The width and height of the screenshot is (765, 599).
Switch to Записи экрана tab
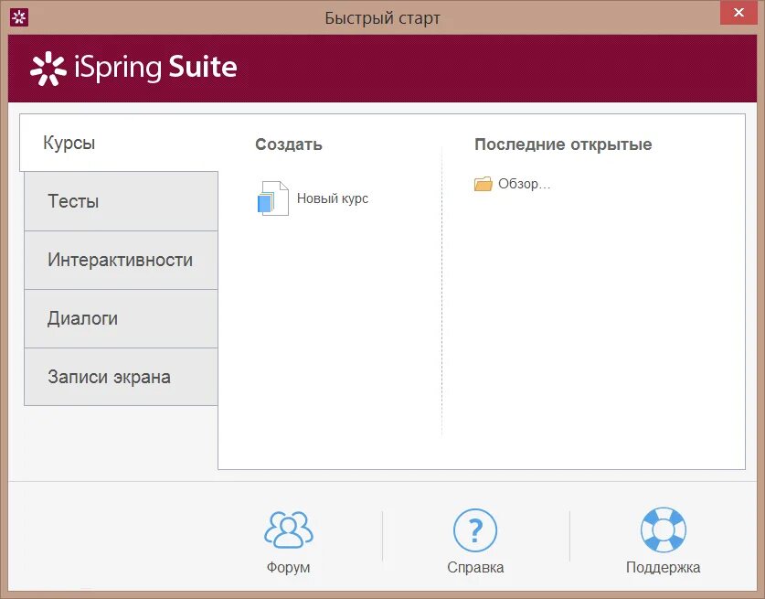pyautogui.click(x=121, y=377)
